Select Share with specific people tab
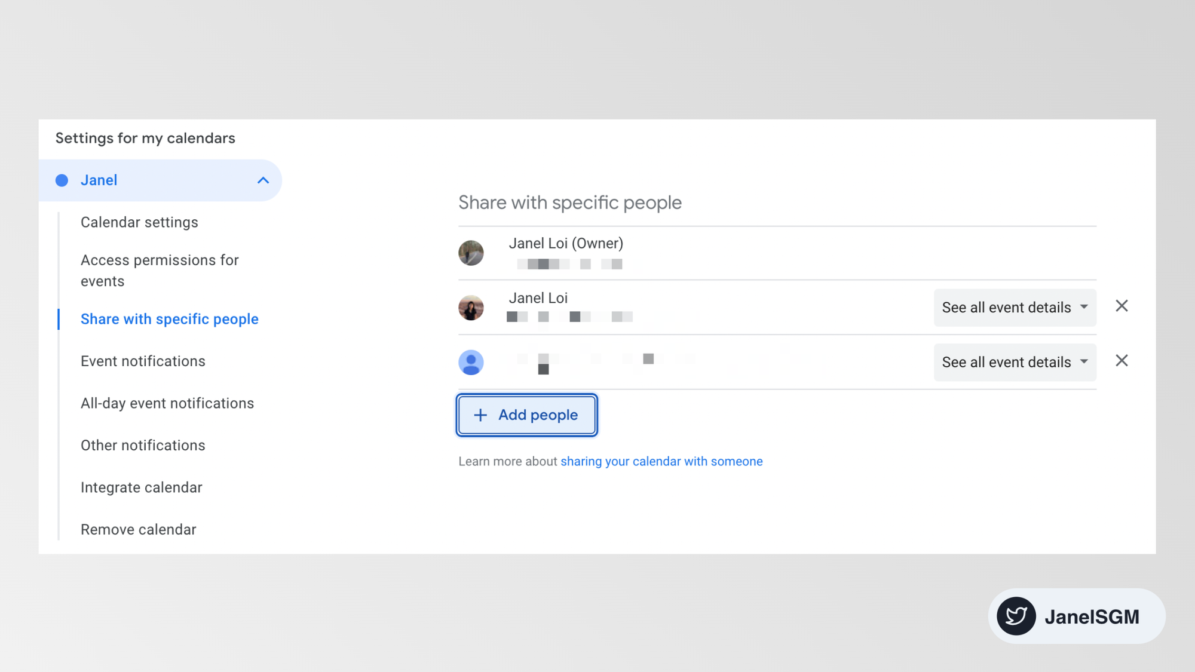The image size is (1195, 672). coord(169,318)
